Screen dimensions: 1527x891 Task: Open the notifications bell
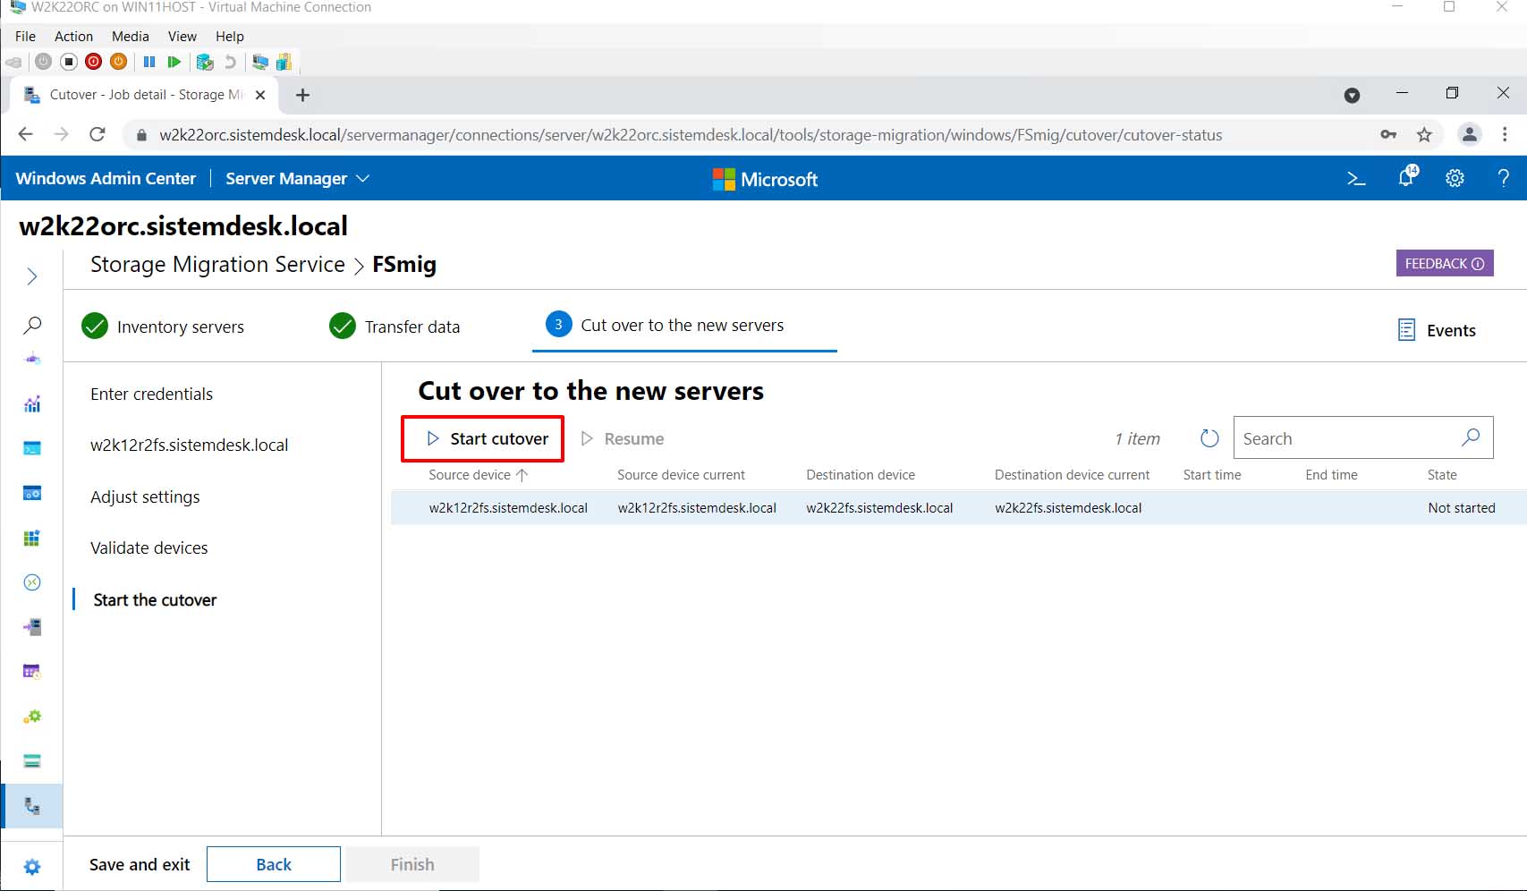(1406, 177)
